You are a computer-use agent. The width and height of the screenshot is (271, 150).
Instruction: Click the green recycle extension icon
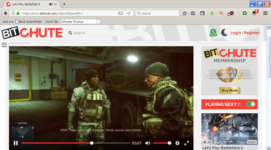click(x=245, y=13)
